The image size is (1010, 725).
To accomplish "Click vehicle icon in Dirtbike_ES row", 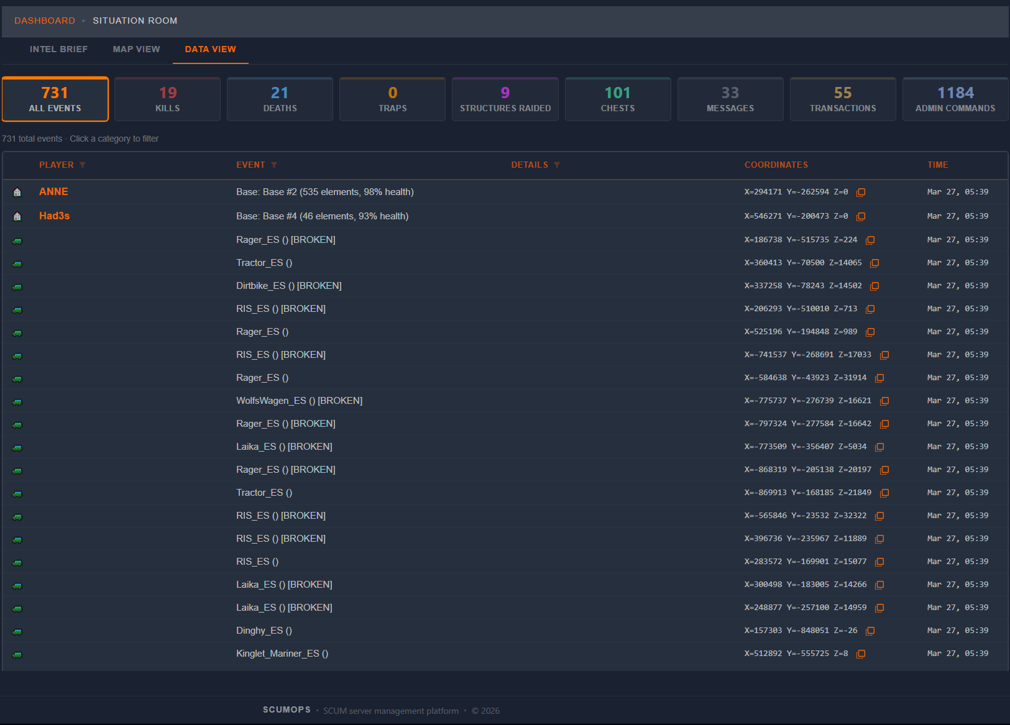I will tap(17, 287).
